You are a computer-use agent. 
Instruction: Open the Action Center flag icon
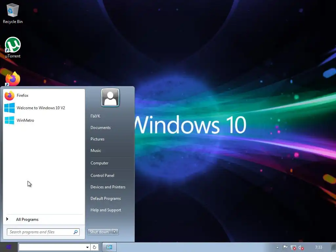pos(285,247)
